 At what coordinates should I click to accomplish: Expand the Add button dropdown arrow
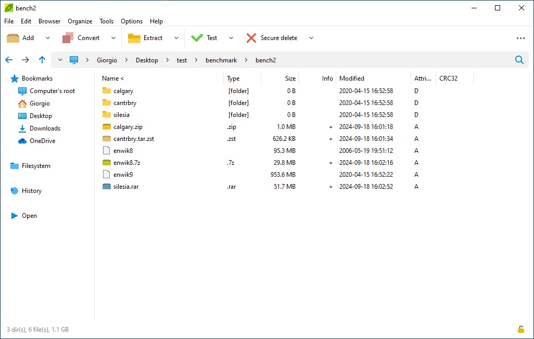(47, 37)
